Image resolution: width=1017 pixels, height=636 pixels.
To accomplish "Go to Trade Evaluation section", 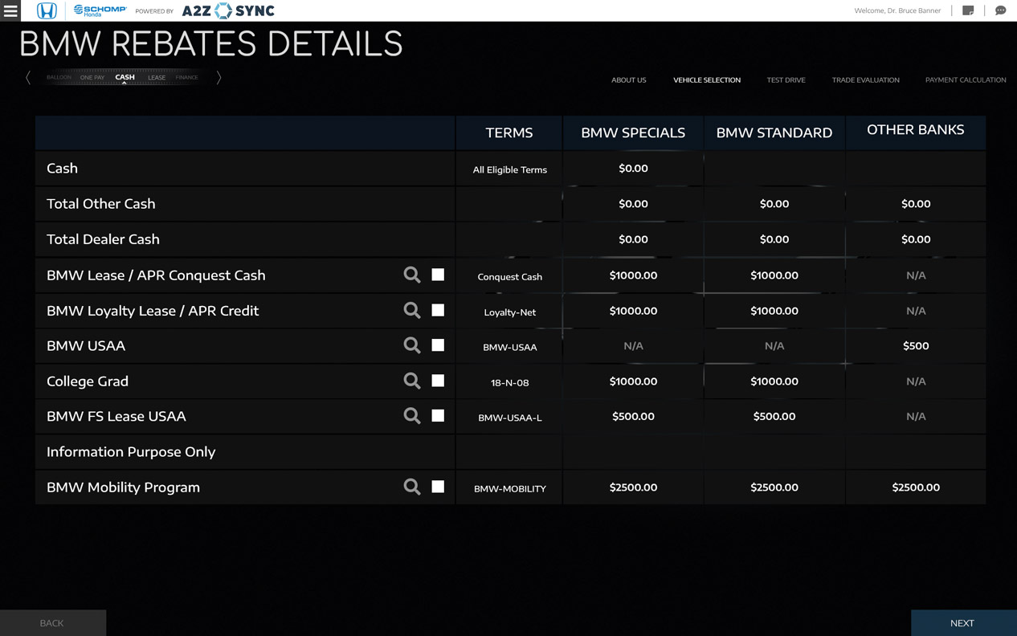I will pos(865,80).
